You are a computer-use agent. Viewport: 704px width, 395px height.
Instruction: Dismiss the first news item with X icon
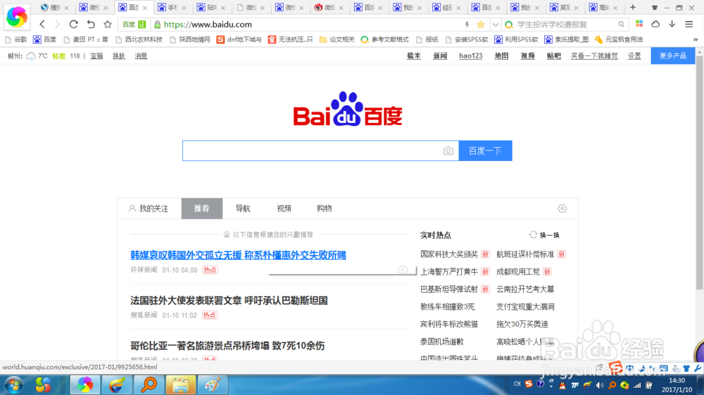point(403,269)
